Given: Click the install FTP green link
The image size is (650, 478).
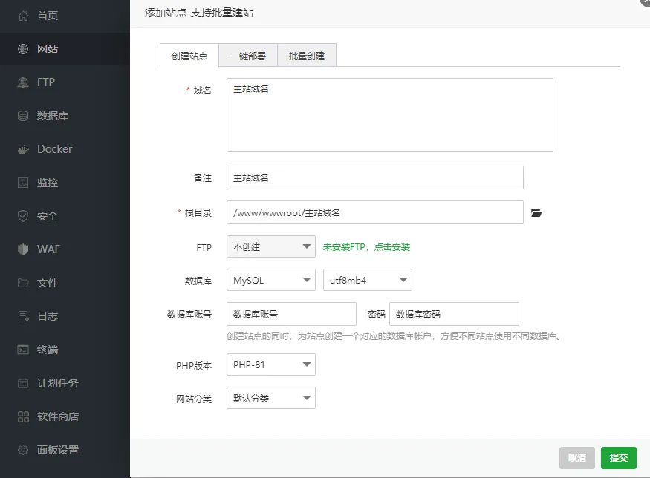Looking at the screenshot, I should coord(366,246).
